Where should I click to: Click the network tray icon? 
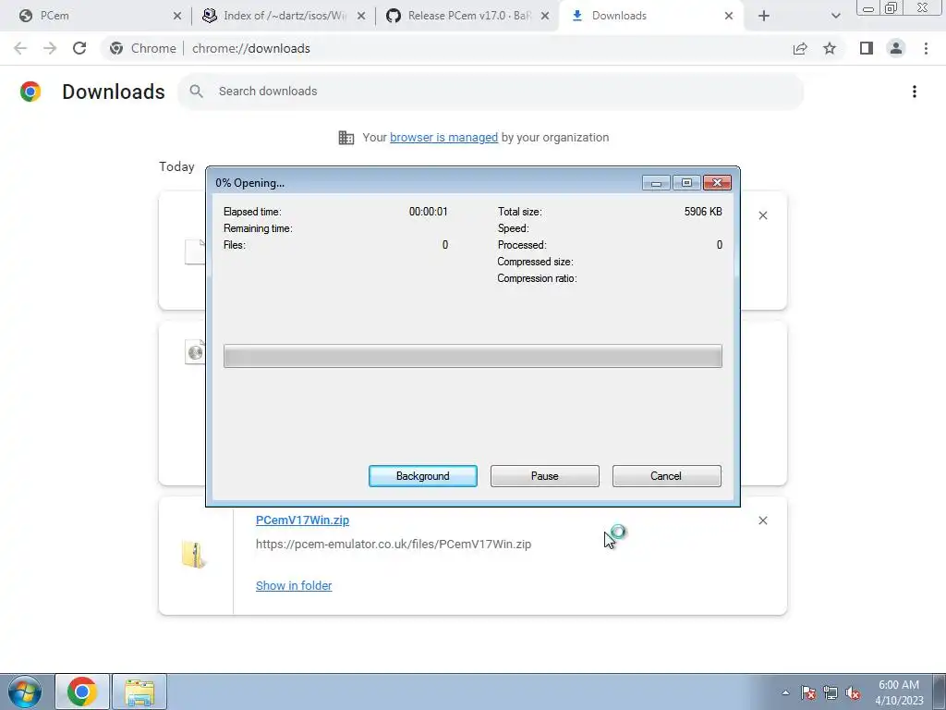[x=831, y=692]
